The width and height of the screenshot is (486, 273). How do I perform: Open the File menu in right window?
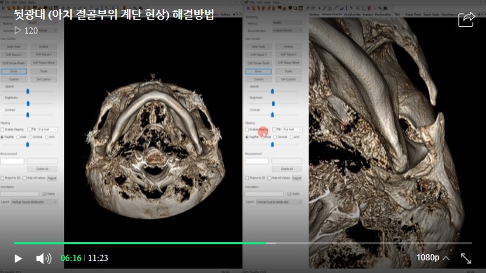click(252, 3)
